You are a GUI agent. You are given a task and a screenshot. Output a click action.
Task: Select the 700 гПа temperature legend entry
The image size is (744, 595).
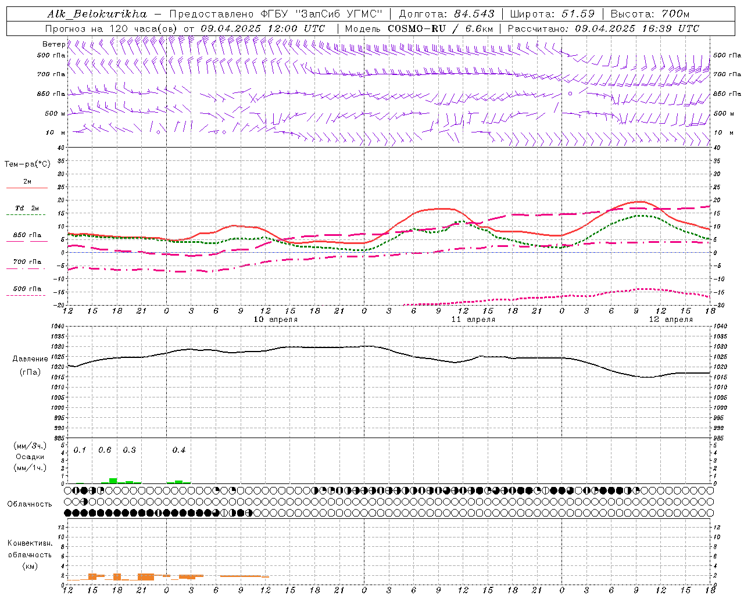27,262
